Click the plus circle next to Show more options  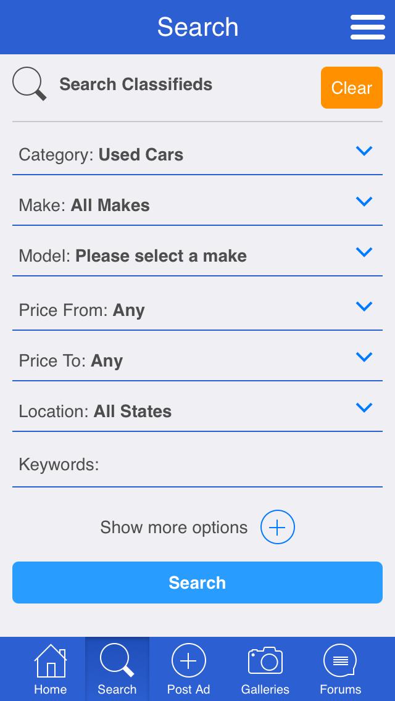[x=278, y=527]
